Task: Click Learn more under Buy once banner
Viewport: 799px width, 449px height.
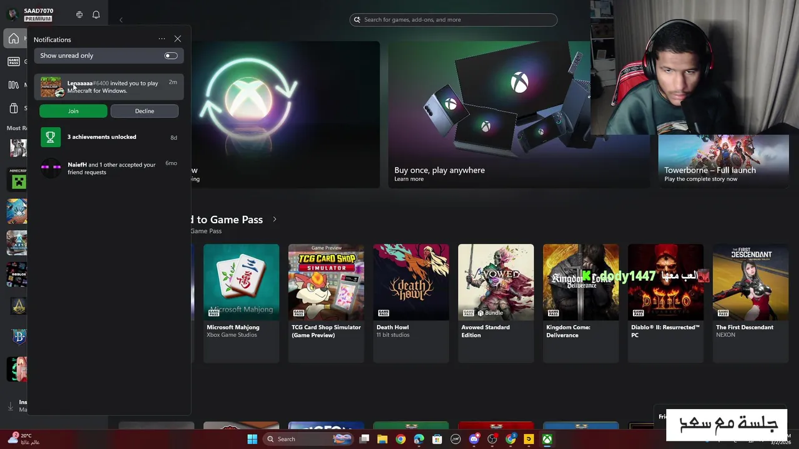Action: (x=409, y=179)
